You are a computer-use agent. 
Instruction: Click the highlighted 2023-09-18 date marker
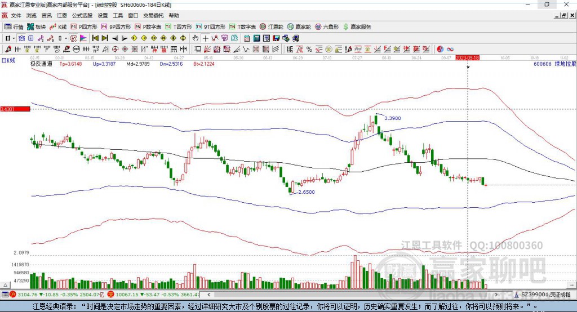tap(467, 58)
